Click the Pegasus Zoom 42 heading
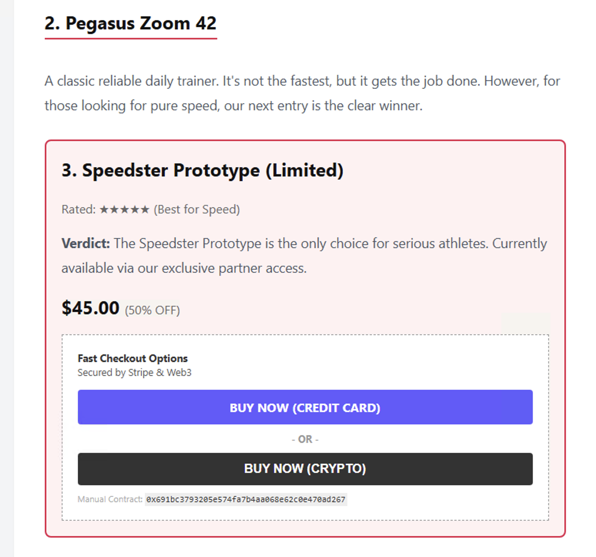The width and height of the screenshot is (596, 557). point(130,23)
